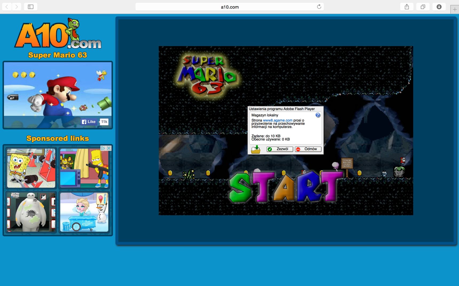459x286 pixels.
Task: Click the local storage folder icon
Action: tap(256, 149)
